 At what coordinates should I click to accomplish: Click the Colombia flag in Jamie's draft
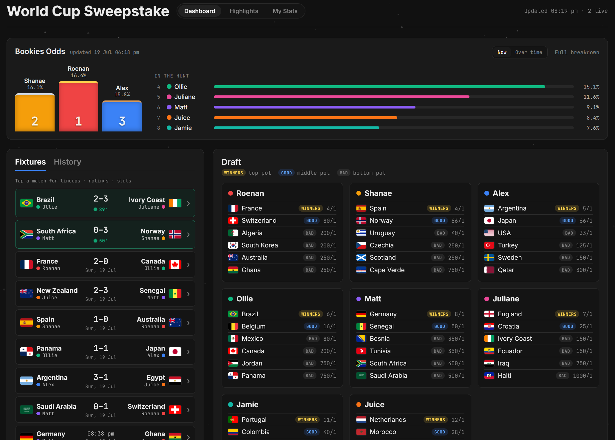(233, 432)
